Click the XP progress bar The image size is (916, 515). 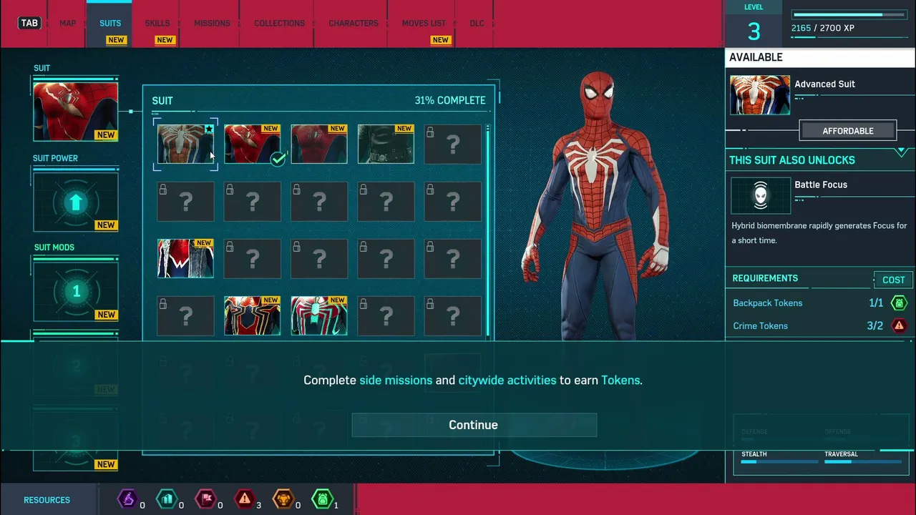click(848, 14)
